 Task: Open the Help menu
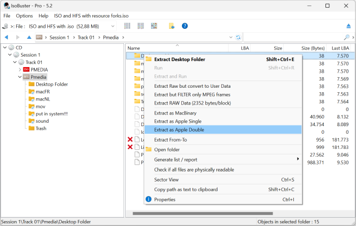click(43, 16)
